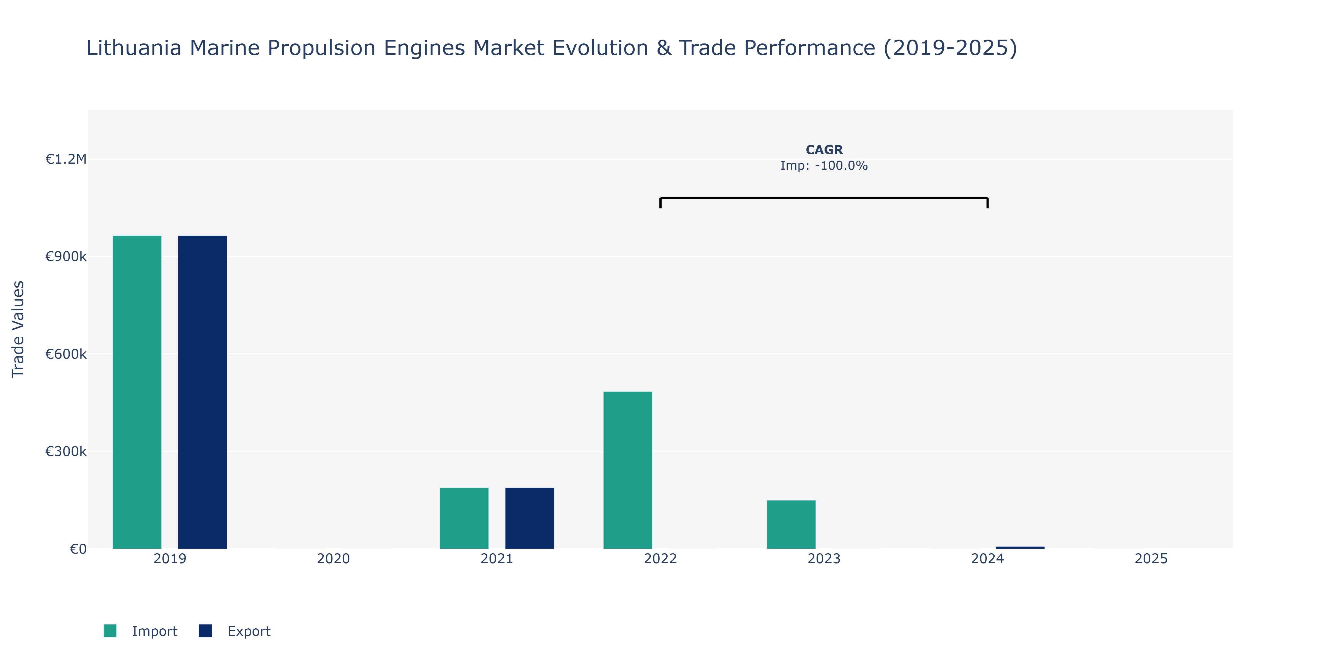Select the 2021 Export bar
Viewport: 1321px width, 660px height.
(x=530, y=518)
